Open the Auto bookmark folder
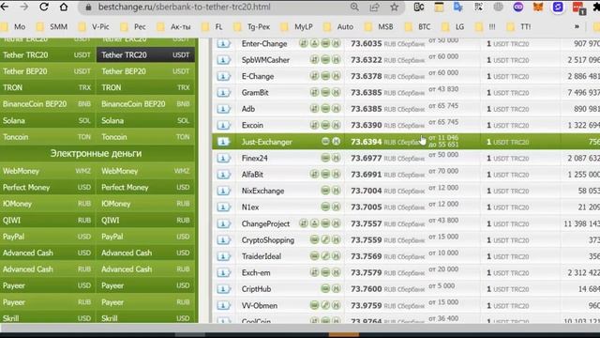Image resolution: width=600 pixels, height=338 pixels. coord(339,27)
